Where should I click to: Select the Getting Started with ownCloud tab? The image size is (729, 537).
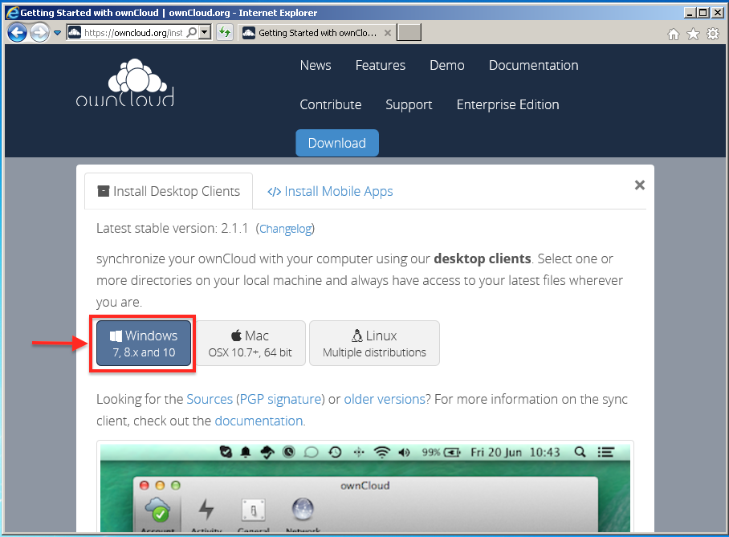316,33
